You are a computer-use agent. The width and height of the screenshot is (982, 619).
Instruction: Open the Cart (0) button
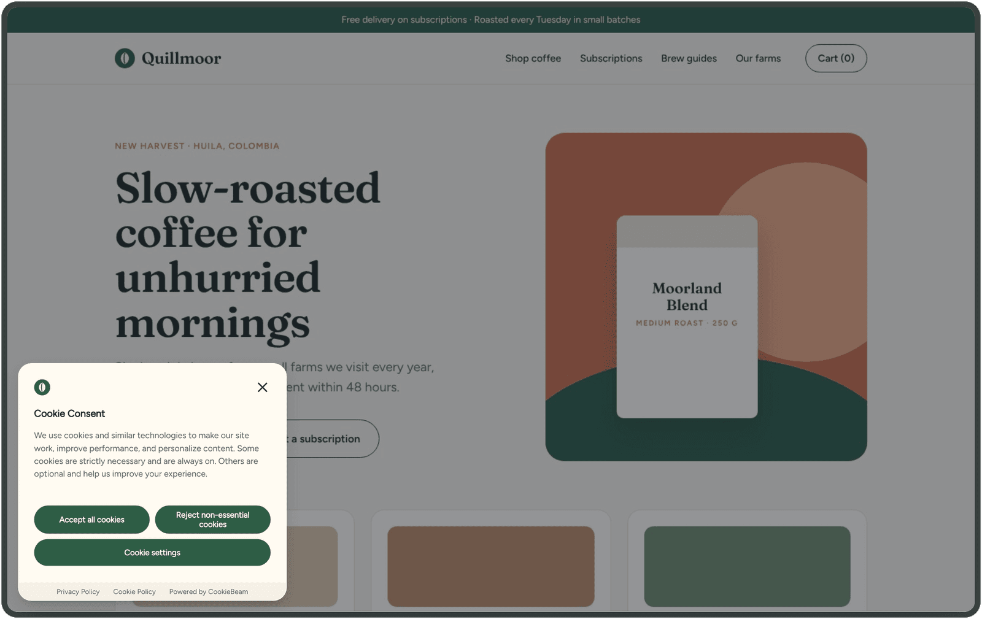click(x=836, y=58)
